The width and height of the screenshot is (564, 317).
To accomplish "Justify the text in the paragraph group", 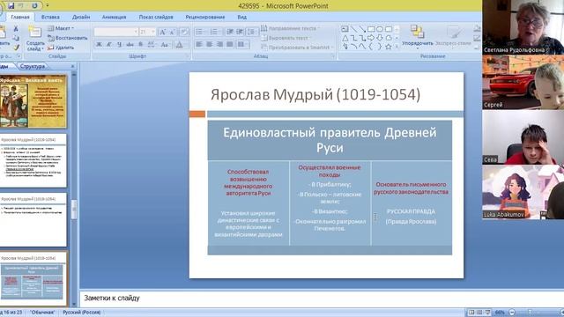I will coord(230,45).
